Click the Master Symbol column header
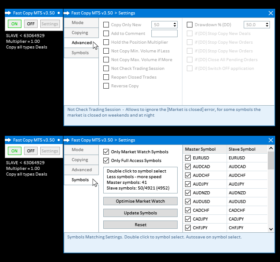The image size is (280, 262). [205, 149]
